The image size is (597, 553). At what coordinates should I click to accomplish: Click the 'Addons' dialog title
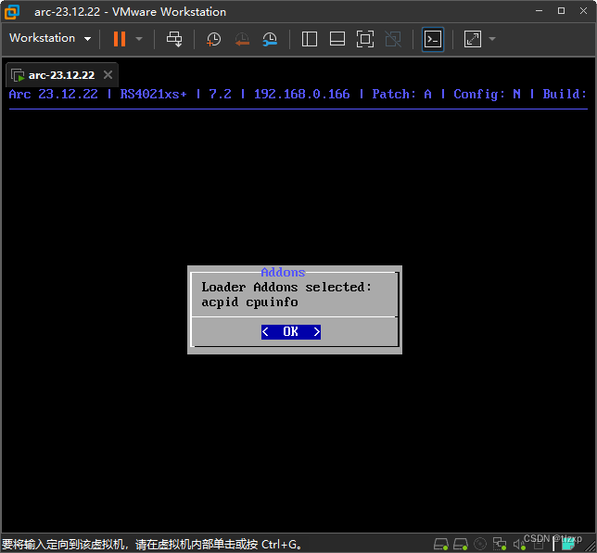tap(283, 272)
